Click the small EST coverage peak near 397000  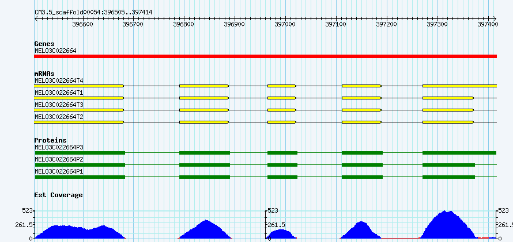(x=281, y=234)
